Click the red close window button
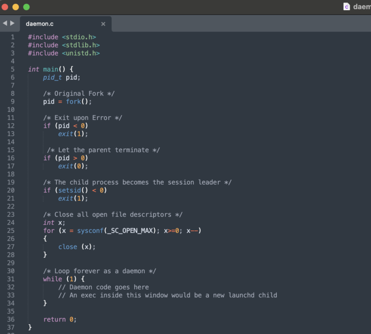The height and width of the screenshot is (334, 371). [5, 7]
